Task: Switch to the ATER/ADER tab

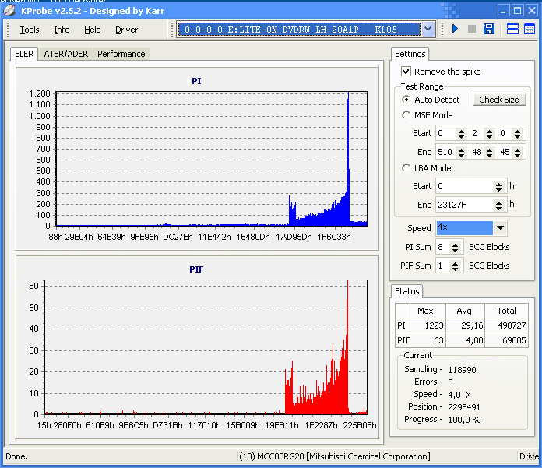Action: pyautogui.click(x=65, y=54)
